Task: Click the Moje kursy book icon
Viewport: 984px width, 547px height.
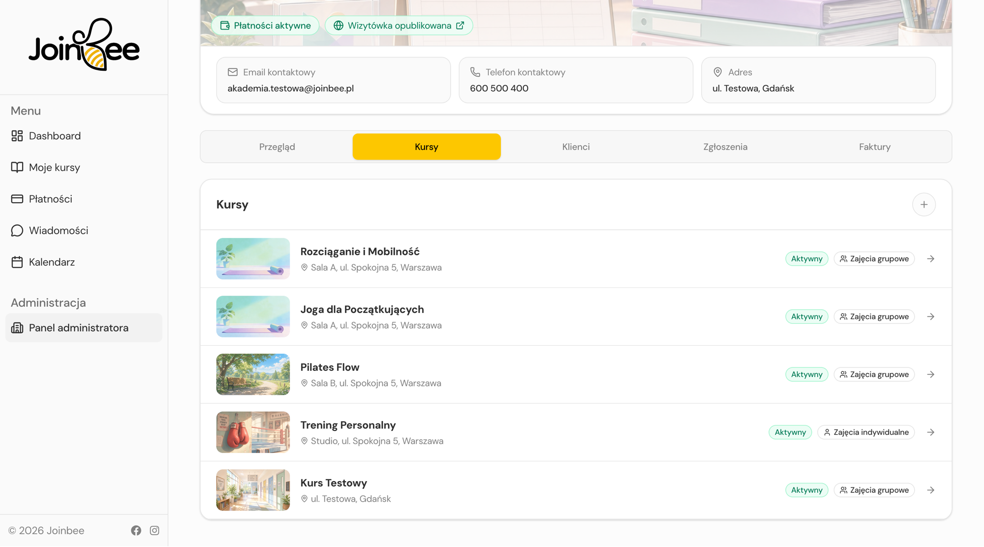Action: (17, 167)
